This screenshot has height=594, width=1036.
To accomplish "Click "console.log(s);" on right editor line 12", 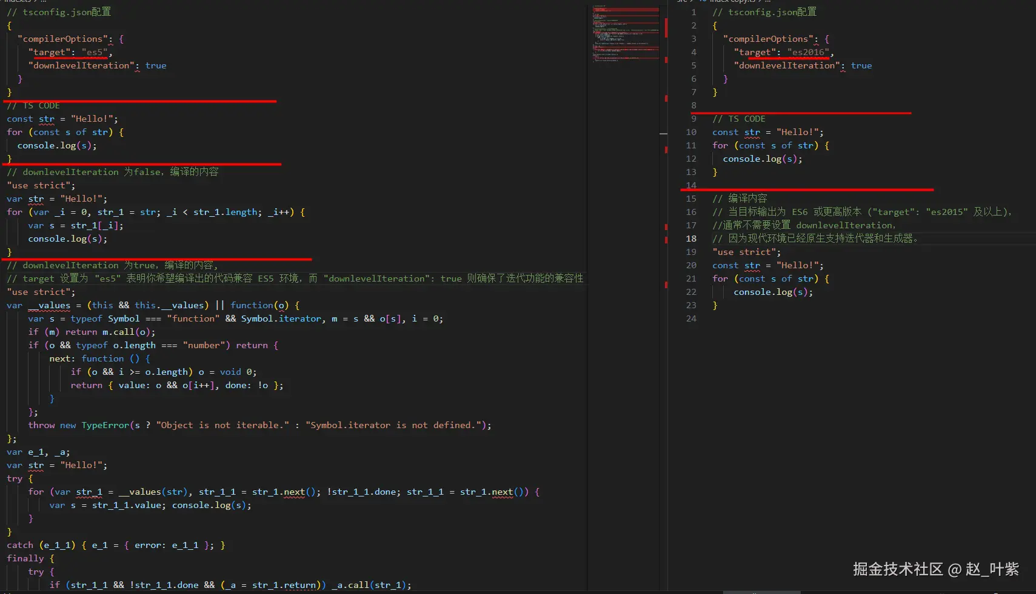I will click(763, 159).
